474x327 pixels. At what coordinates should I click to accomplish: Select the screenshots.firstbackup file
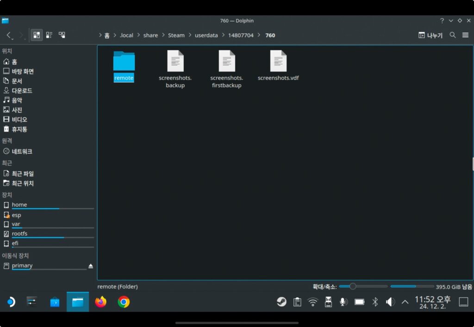227,69
